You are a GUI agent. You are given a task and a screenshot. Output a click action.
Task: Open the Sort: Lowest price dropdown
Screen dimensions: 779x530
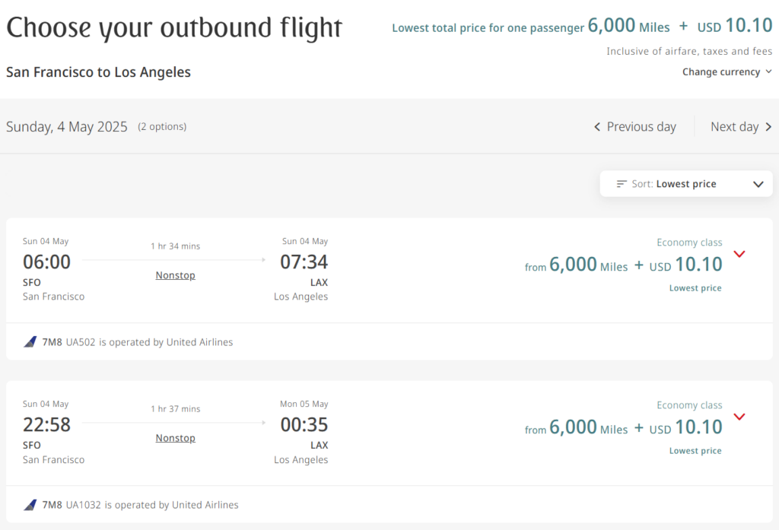(x=685, y=183)
